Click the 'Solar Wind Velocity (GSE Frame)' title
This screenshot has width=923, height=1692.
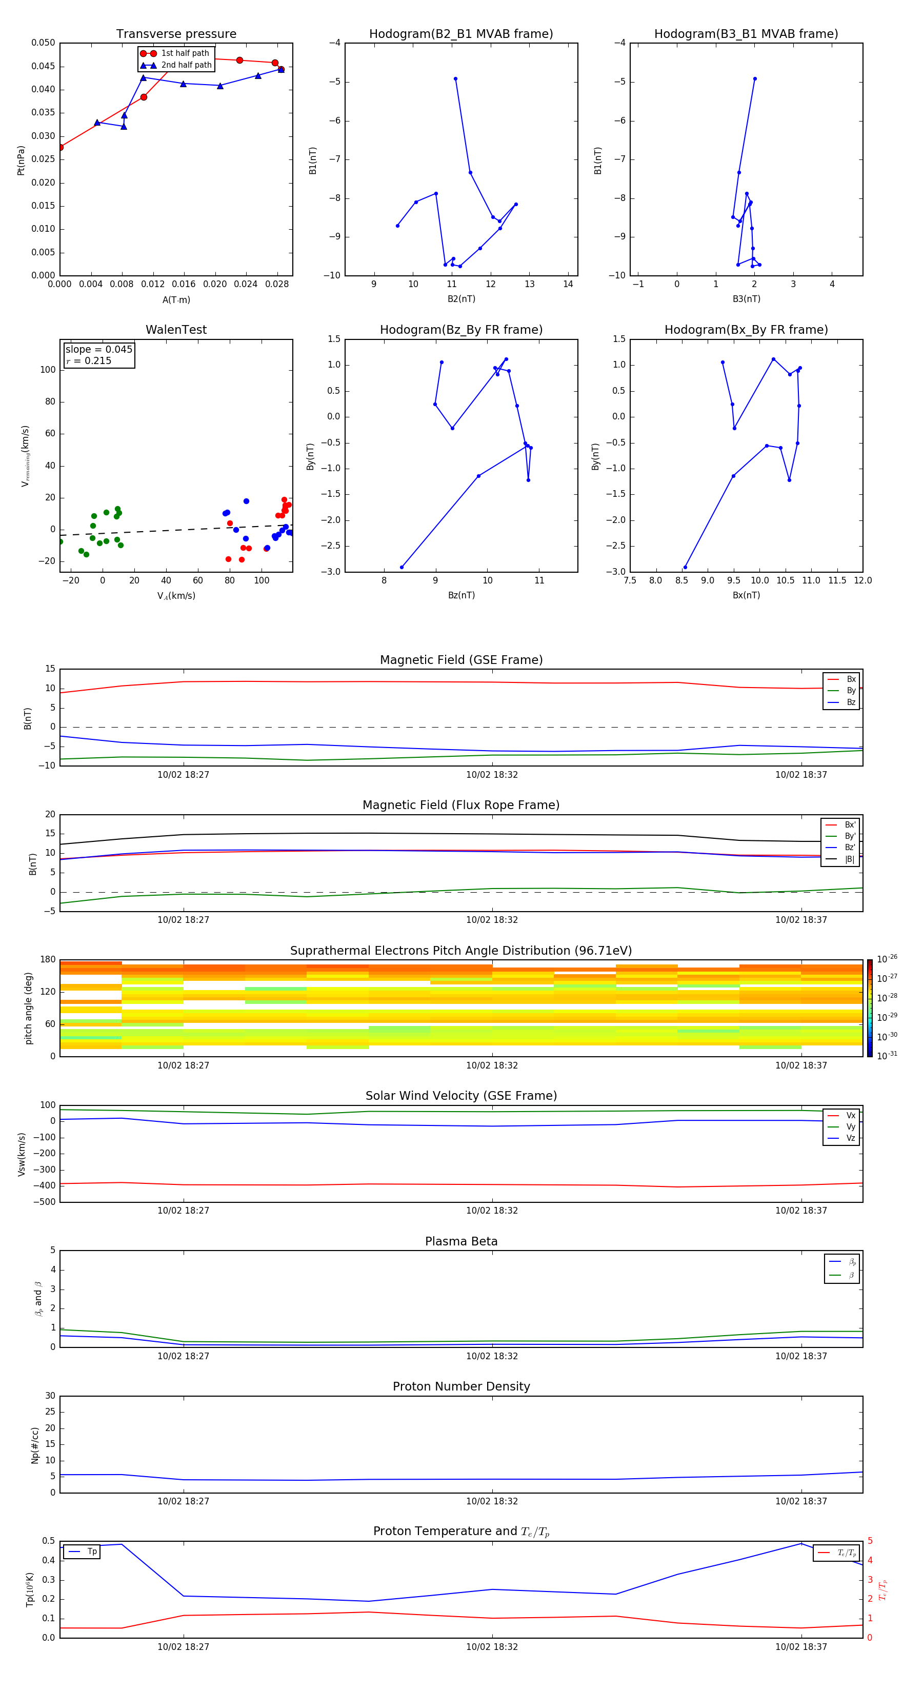(461, 1096)
